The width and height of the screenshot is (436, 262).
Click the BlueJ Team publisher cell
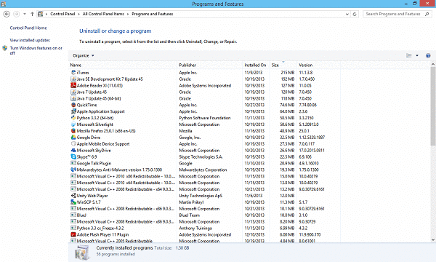point(190,215)
